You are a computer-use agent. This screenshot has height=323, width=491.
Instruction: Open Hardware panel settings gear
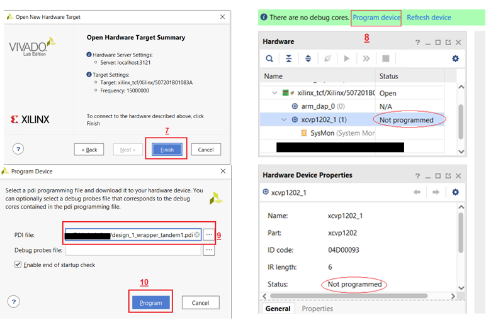pyautogui.click(x=455, y=58)
